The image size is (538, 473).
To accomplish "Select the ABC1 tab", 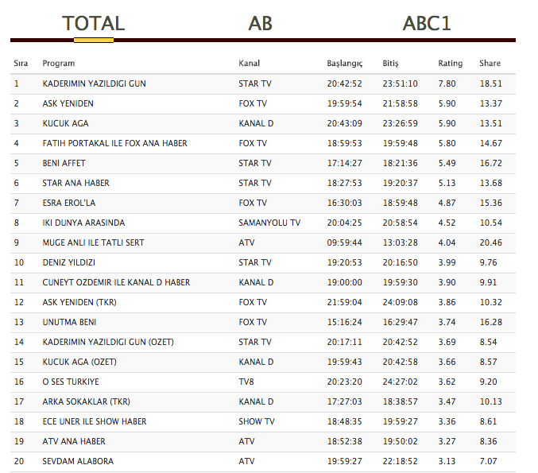I will 427,23.
